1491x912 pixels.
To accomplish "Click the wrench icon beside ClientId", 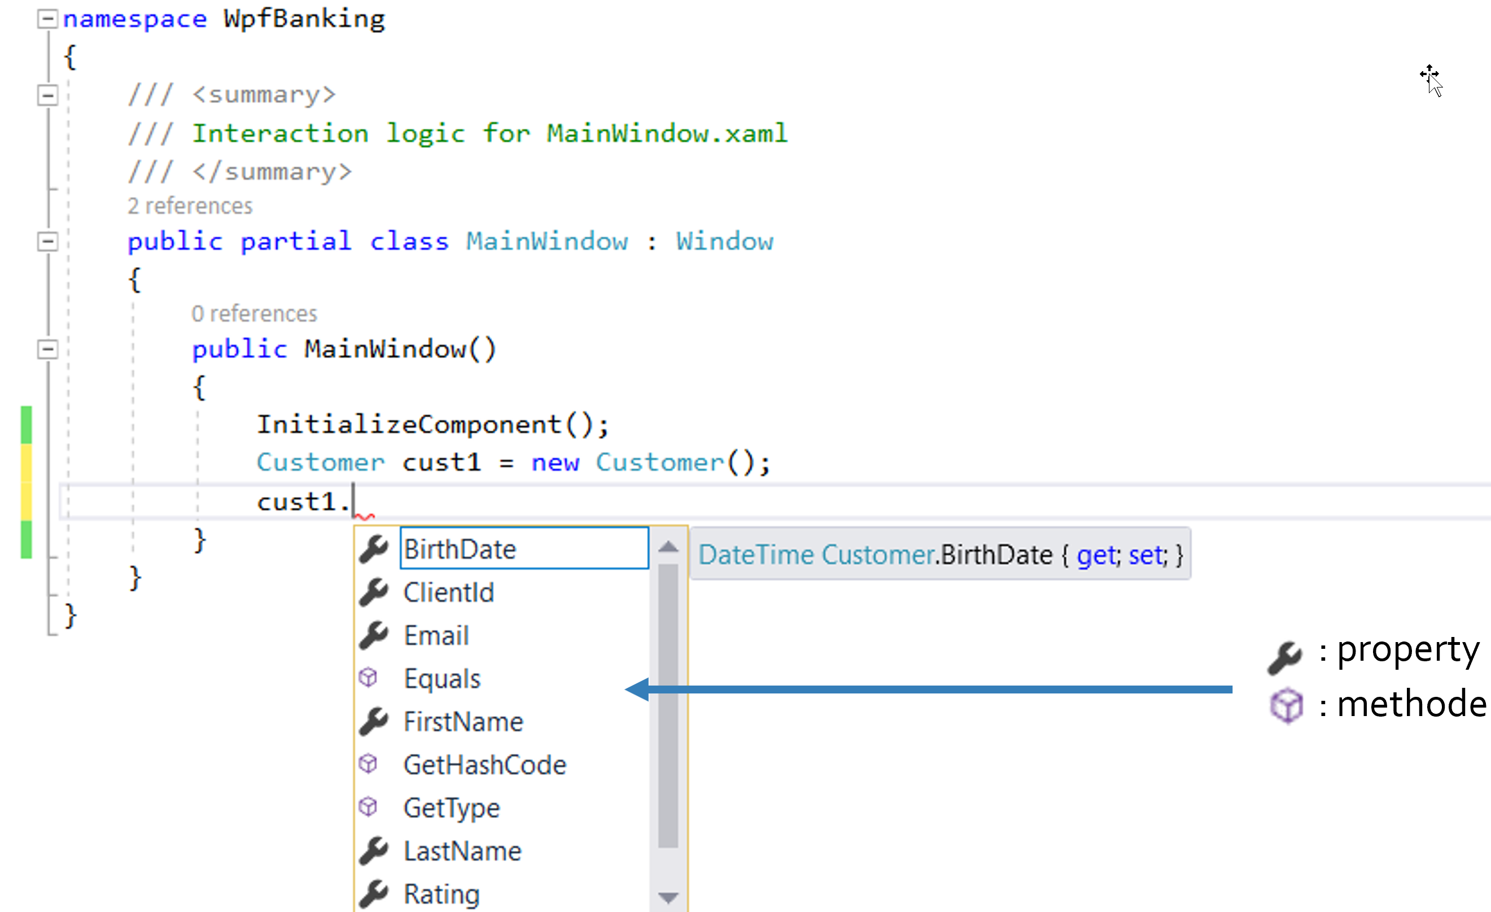I will [x=373, y=592].
